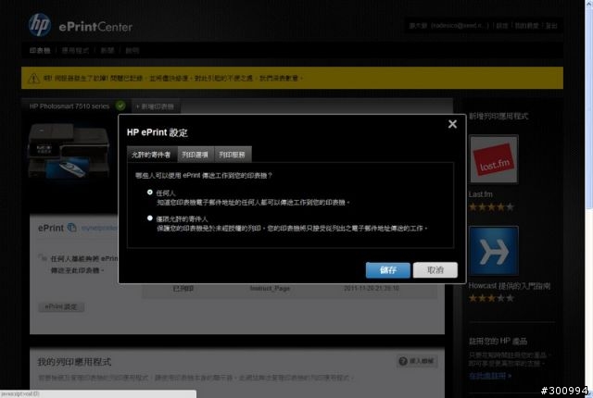Click the 取消 button
This screenshot has height=398, width=593.
(435, 270)
